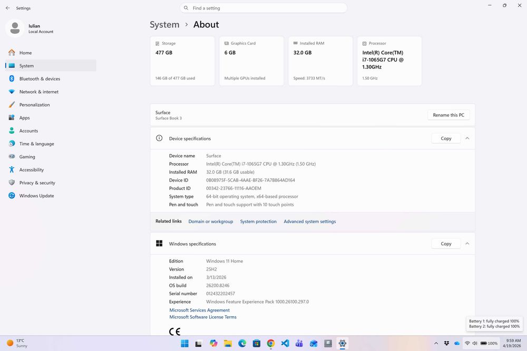Click the Dropbox tray icon
This screenshot has width=527, height=351.
click(446, 343)
